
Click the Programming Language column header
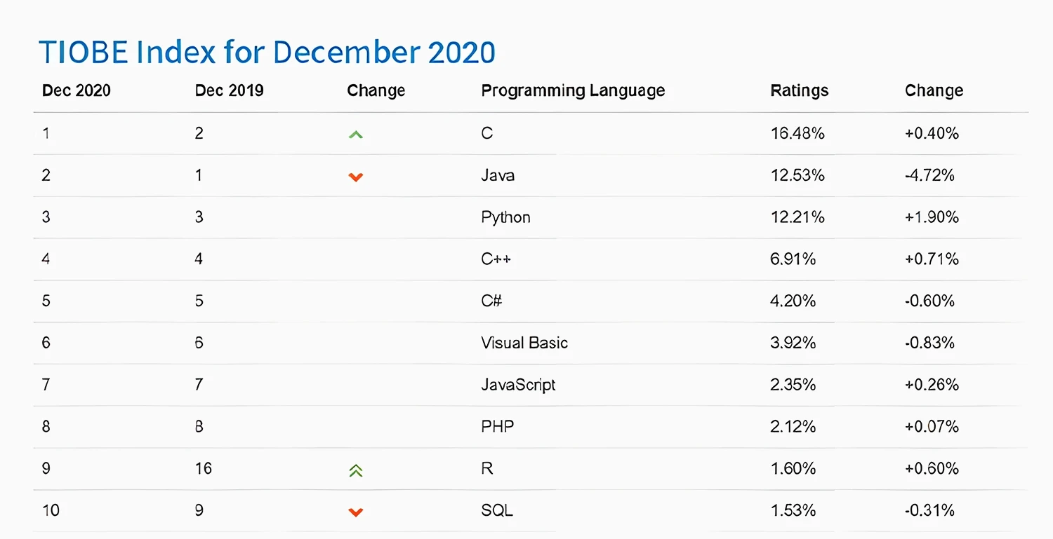573,90
